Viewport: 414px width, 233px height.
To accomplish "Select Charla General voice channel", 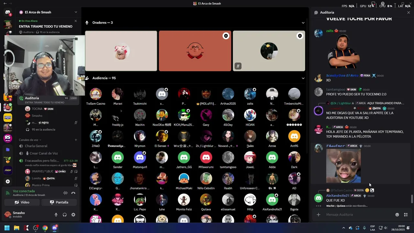I will click(48, 146).
